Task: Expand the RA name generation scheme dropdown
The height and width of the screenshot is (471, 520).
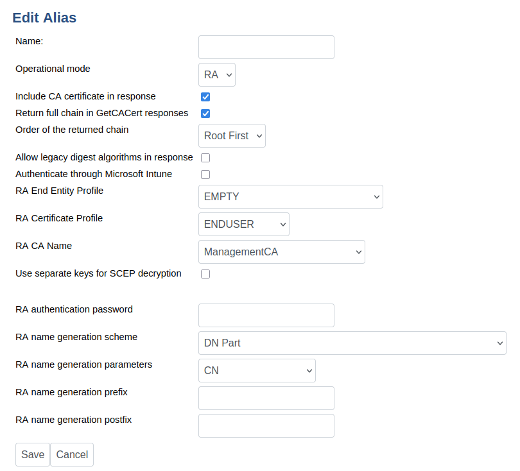Action: pyautogui.click(x=352, y=343)
